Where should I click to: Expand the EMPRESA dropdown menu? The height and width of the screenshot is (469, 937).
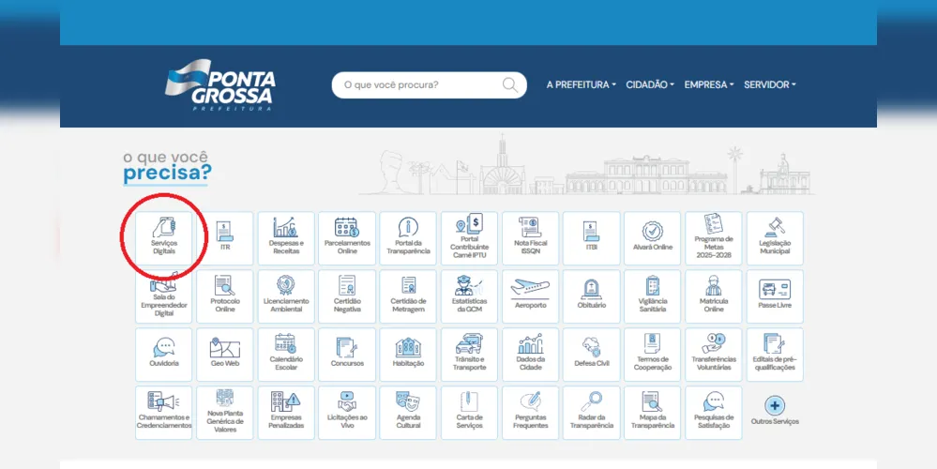[709, 84]
